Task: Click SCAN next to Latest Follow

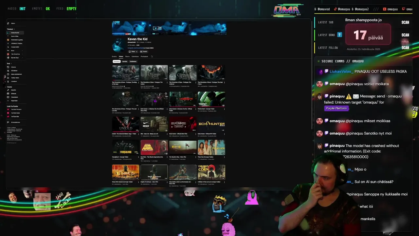Action: (x=405, y=48)
